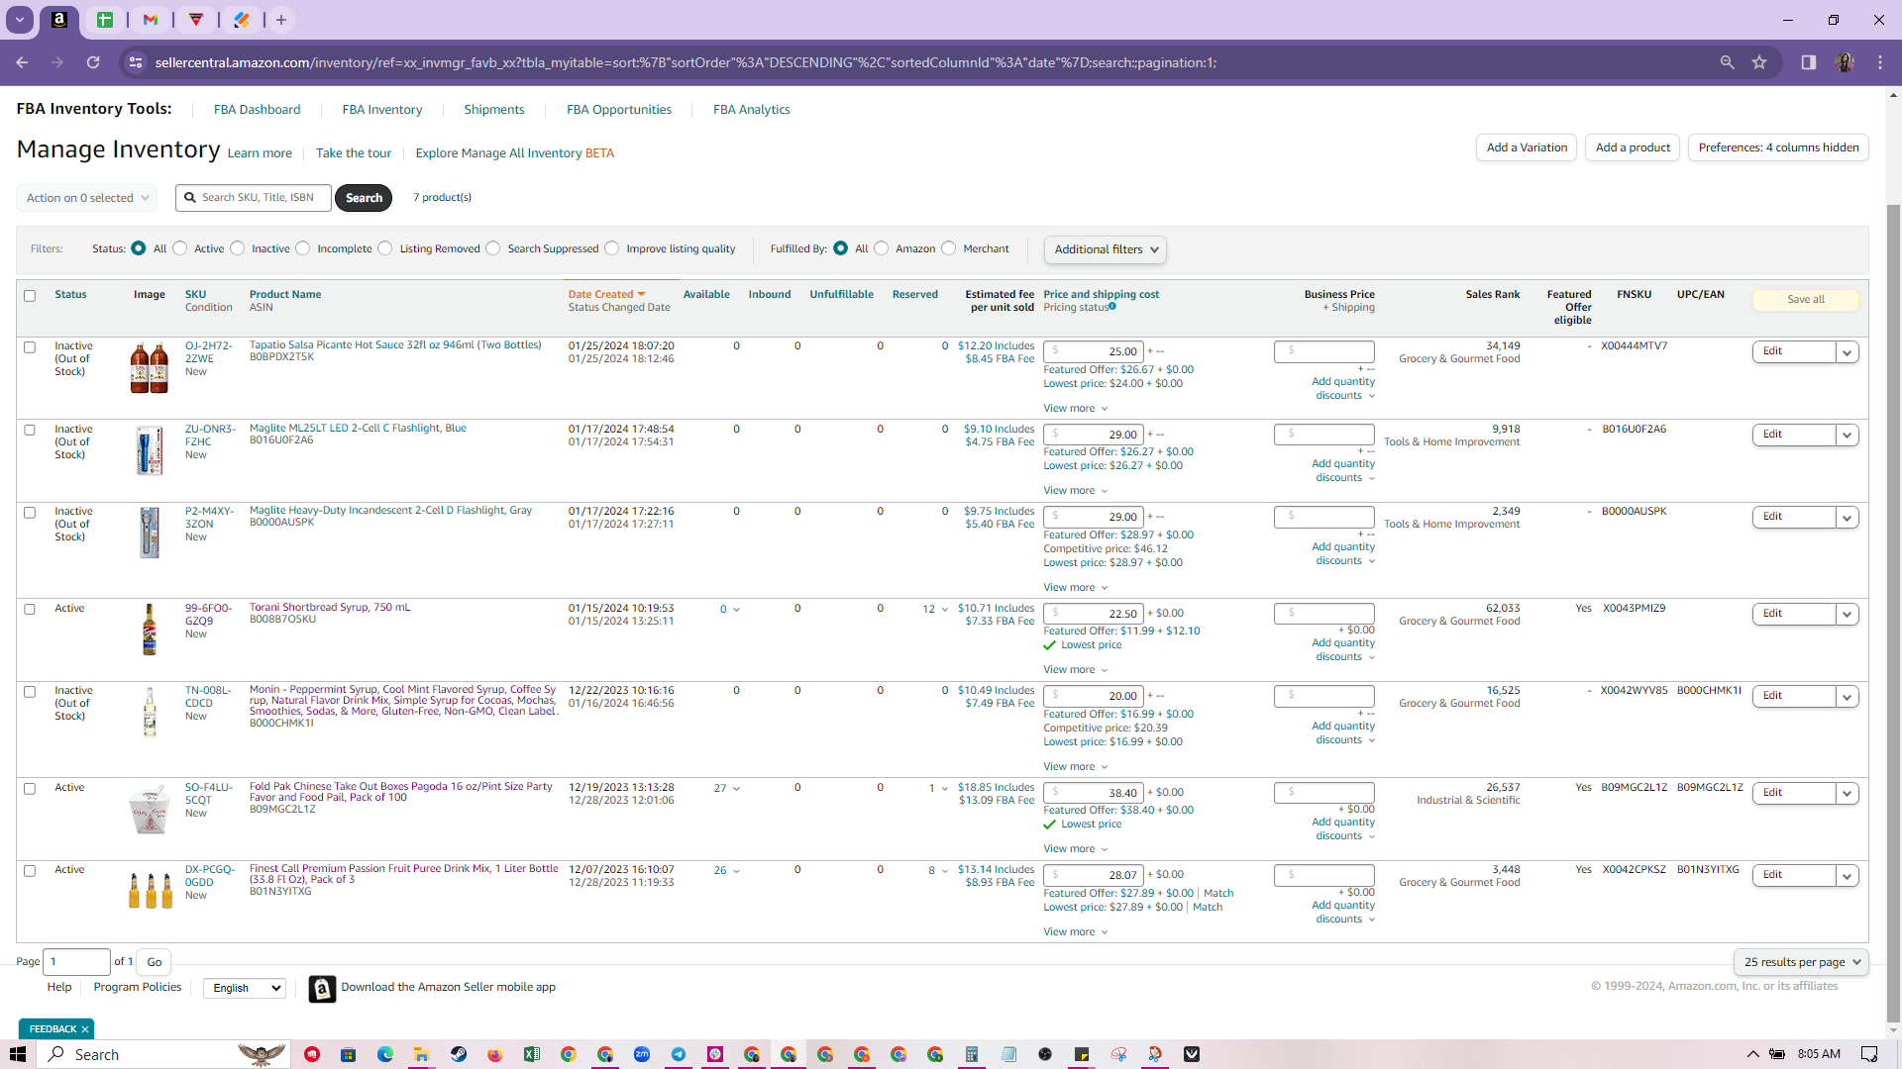Go to the Shipments tool
The height and width of the screenshot is (1069, 1902).
(494, 110)
